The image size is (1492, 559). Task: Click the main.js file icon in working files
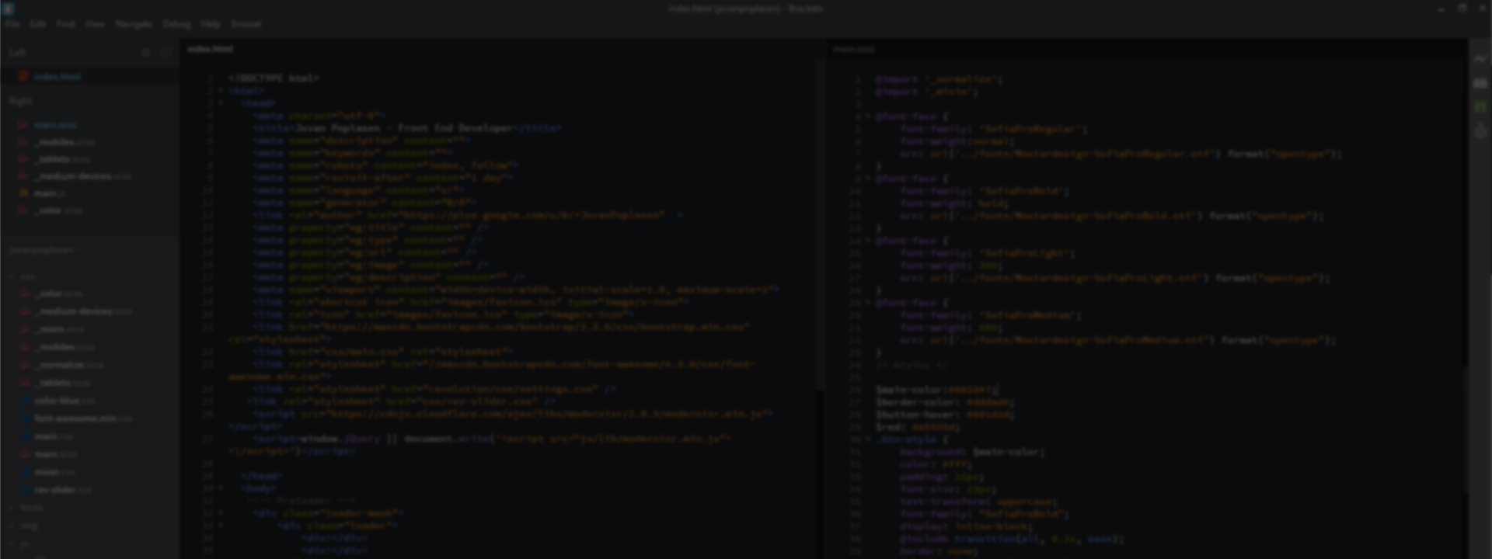pos(23,193)
